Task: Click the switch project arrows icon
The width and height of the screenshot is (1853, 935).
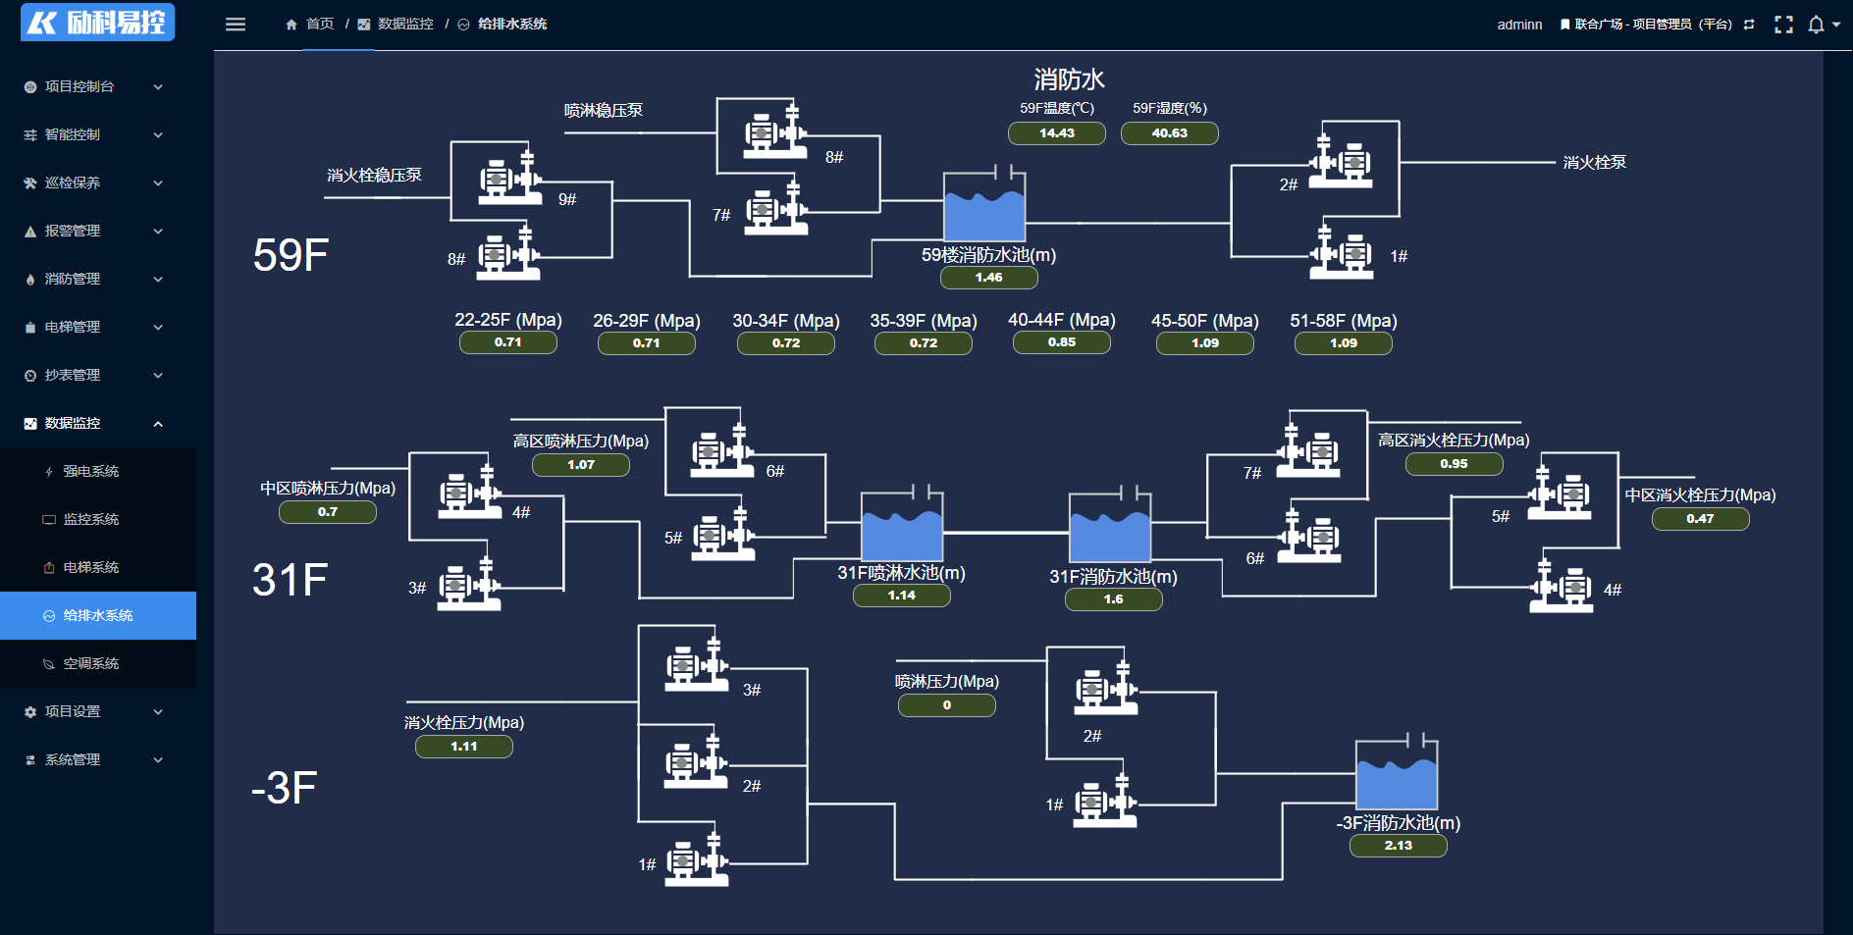Action: click(1749, 25)
